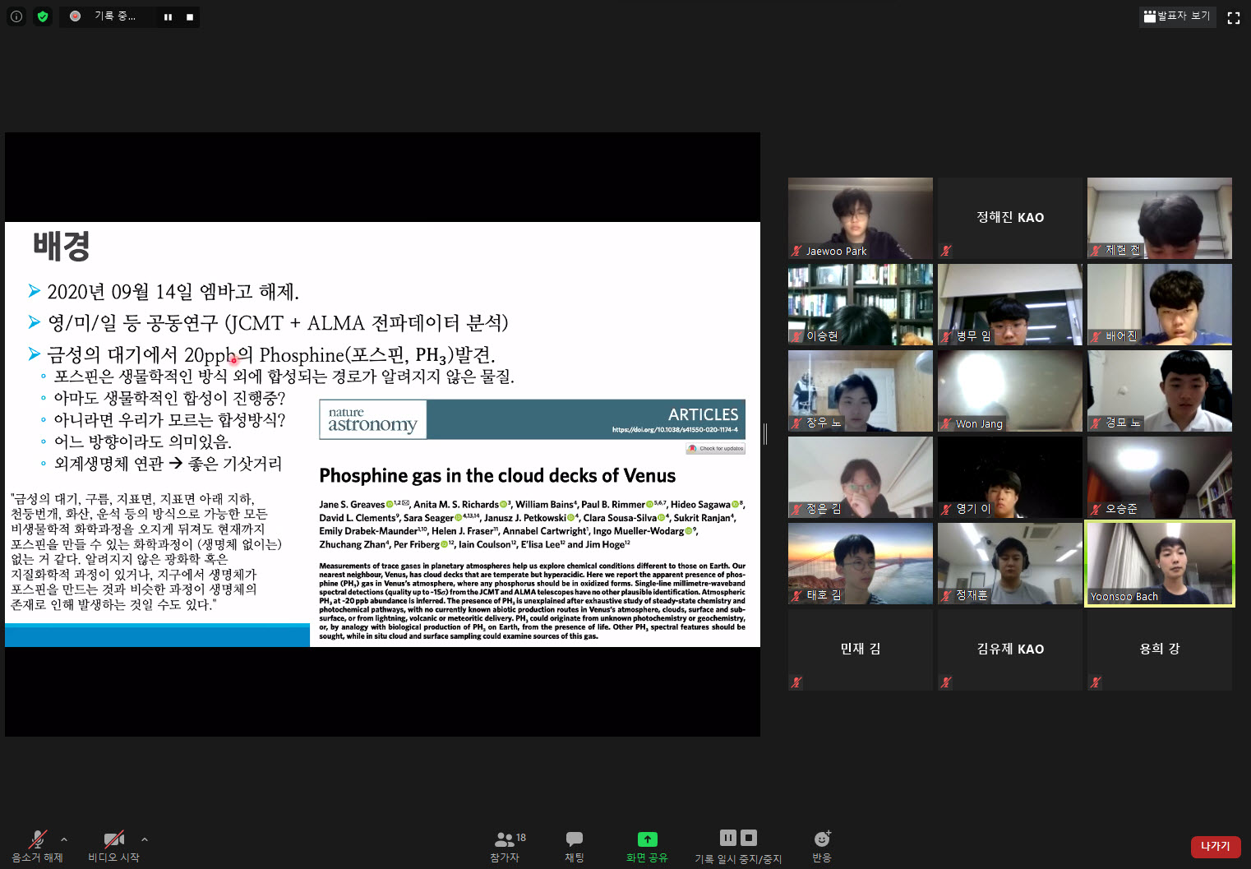Screen dimensions: 1251x869
Task: Stop recording in bottom toolbar
Action: pos(749,838)
